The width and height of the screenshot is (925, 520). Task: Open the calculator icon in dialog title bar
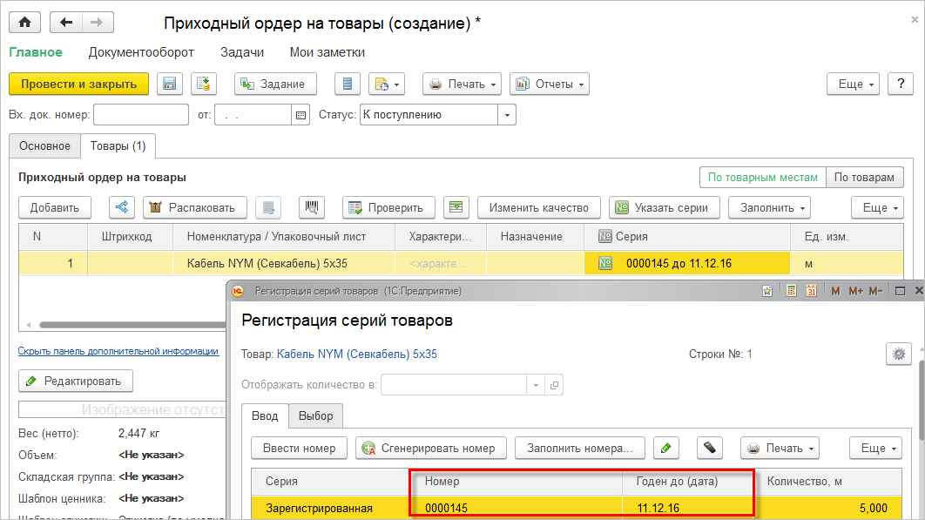pyautogui.click(x=790, y=291)
